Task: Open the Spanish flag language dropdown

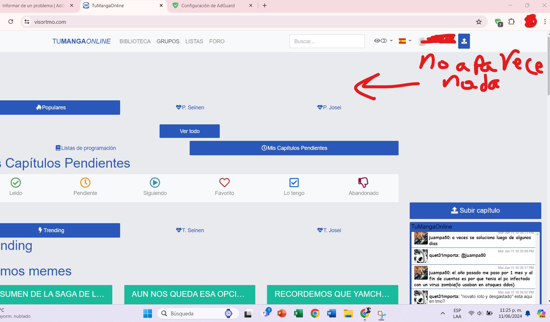Action: [405, 41]
